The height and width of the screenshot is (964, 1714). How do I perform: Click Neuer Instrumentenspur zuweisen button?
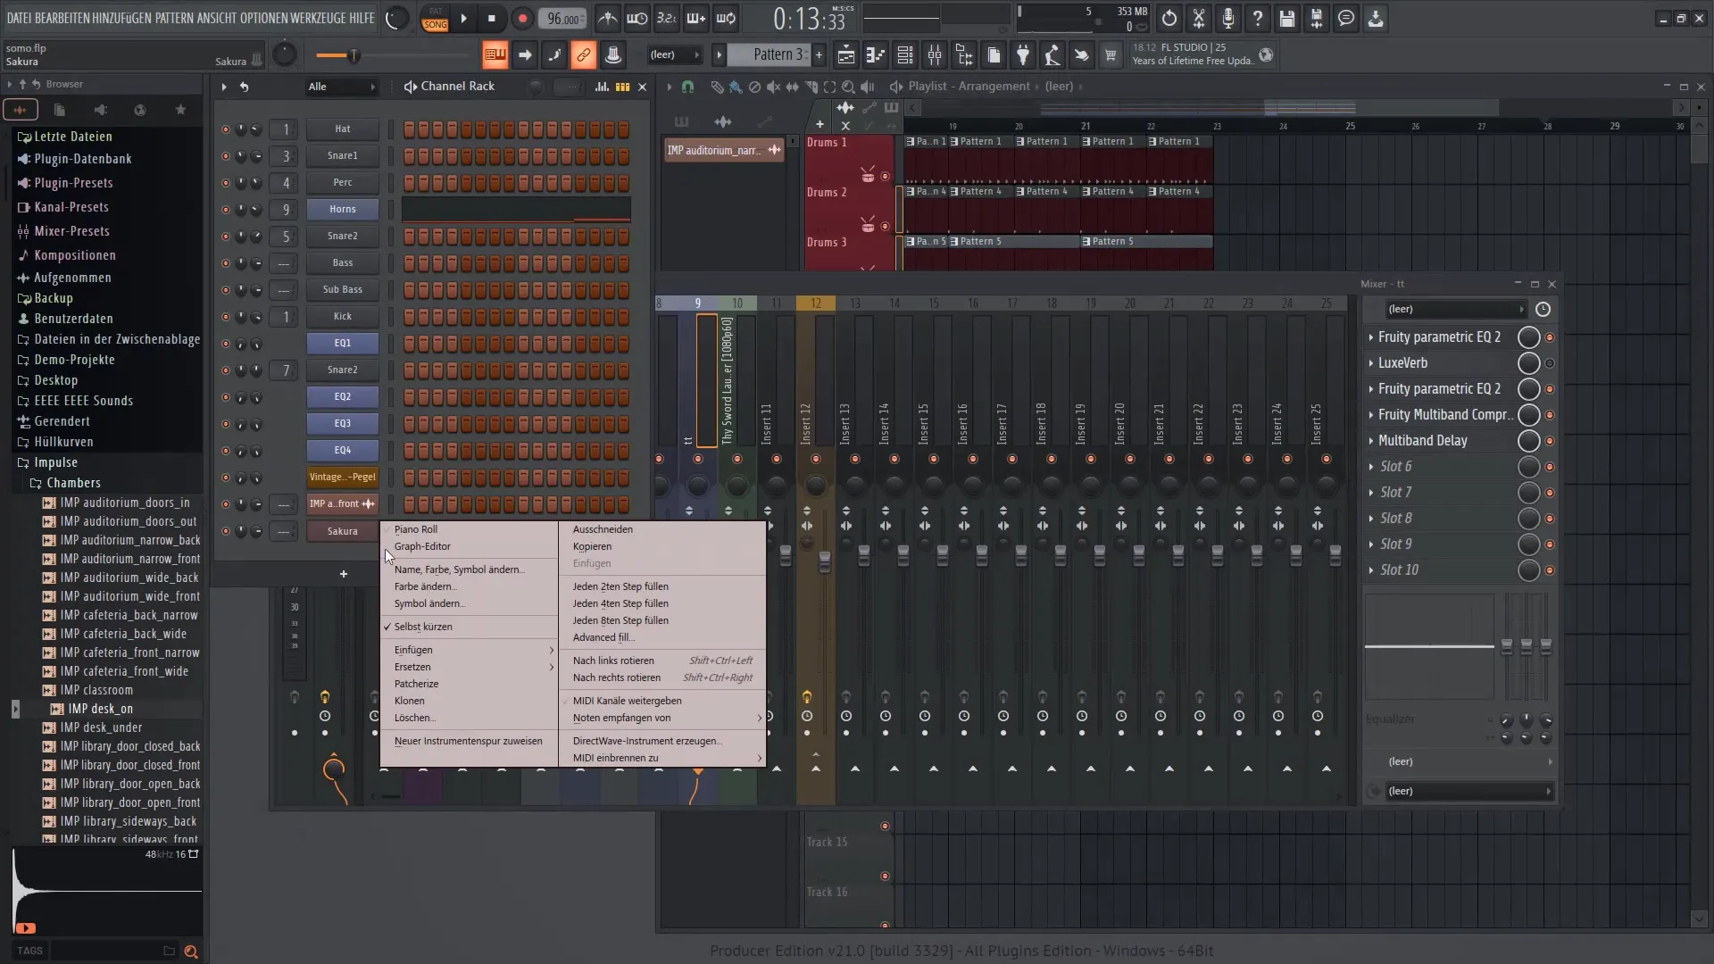coord(468,740)
